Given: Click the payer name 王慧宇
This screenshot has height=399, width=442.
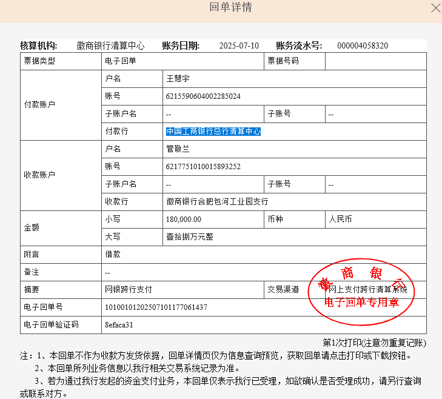Looking at the screenshot, I should point(178,79).
